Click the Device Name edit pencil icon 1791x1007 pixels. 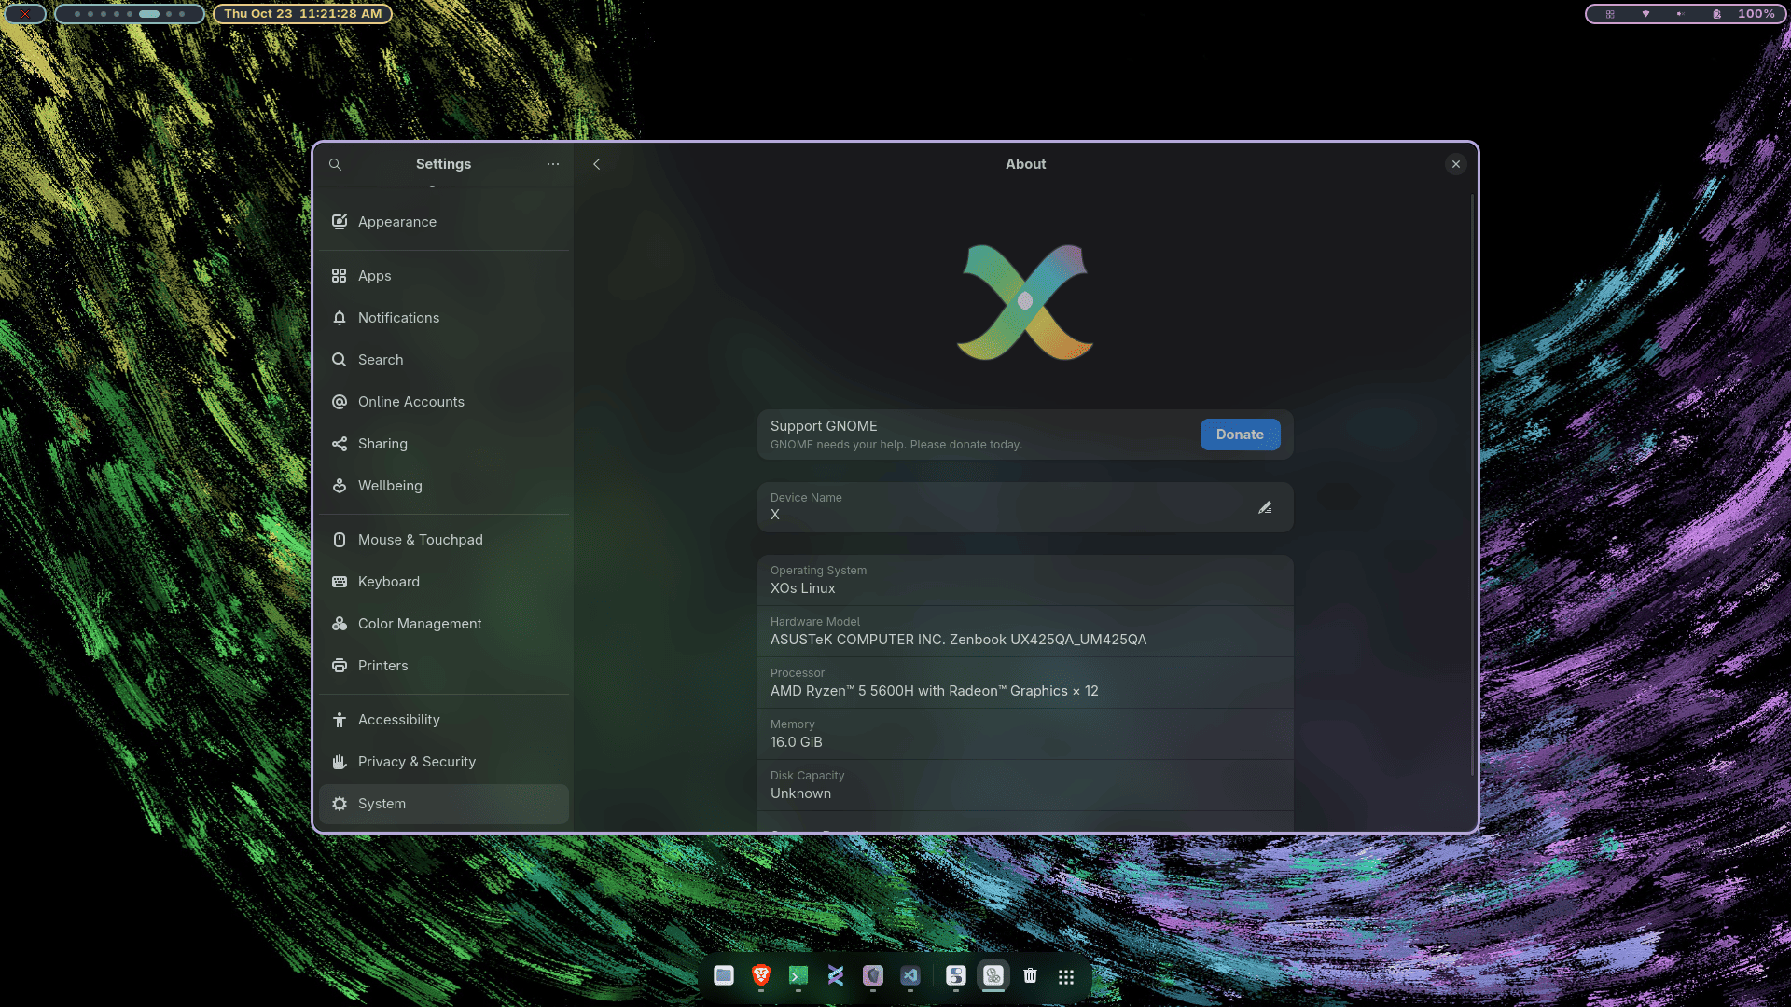pyautogui.click(x=1265, y=507)
